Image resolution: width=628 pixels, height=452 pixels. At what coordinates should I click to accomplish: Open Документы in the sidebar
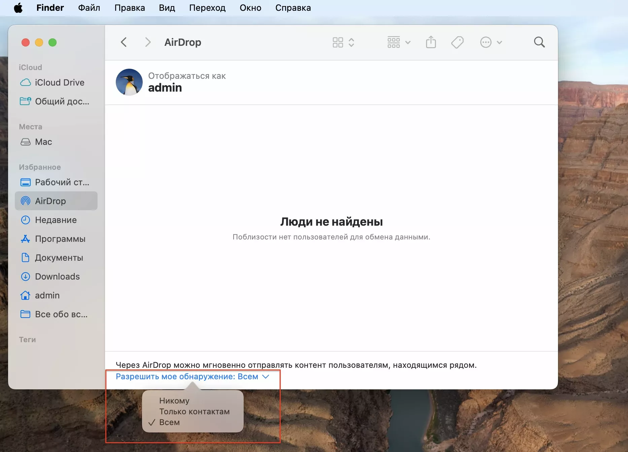coord(56,258)
